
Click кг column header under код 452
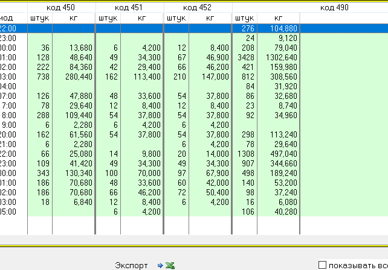pos(210,18)
